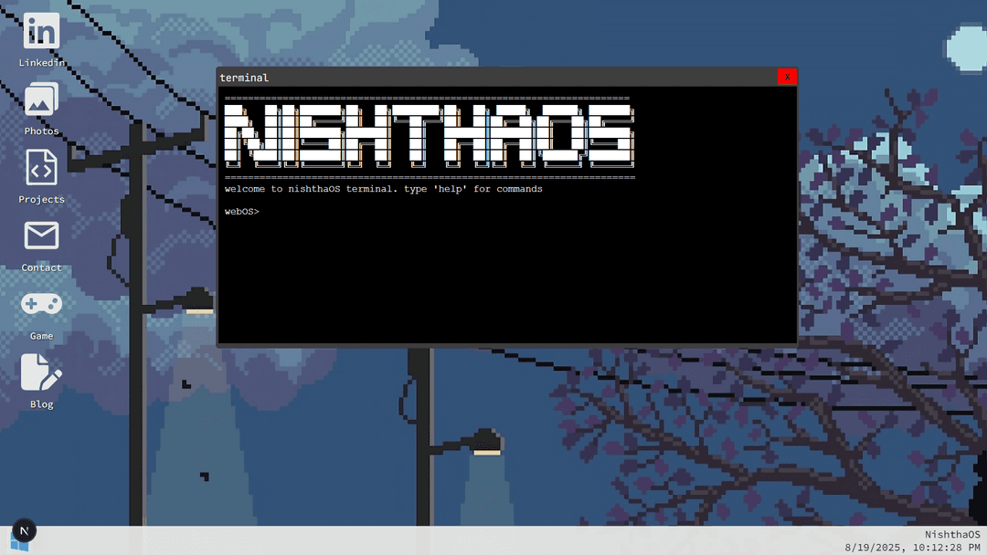The image size is (987, 555).
Task: Click the Game label text
Action: (x=40, y=335)
